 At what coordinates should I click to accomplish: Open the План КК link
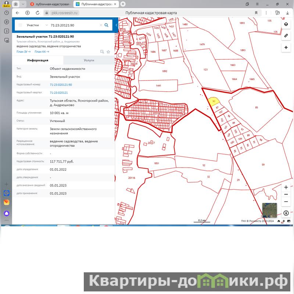42,52
